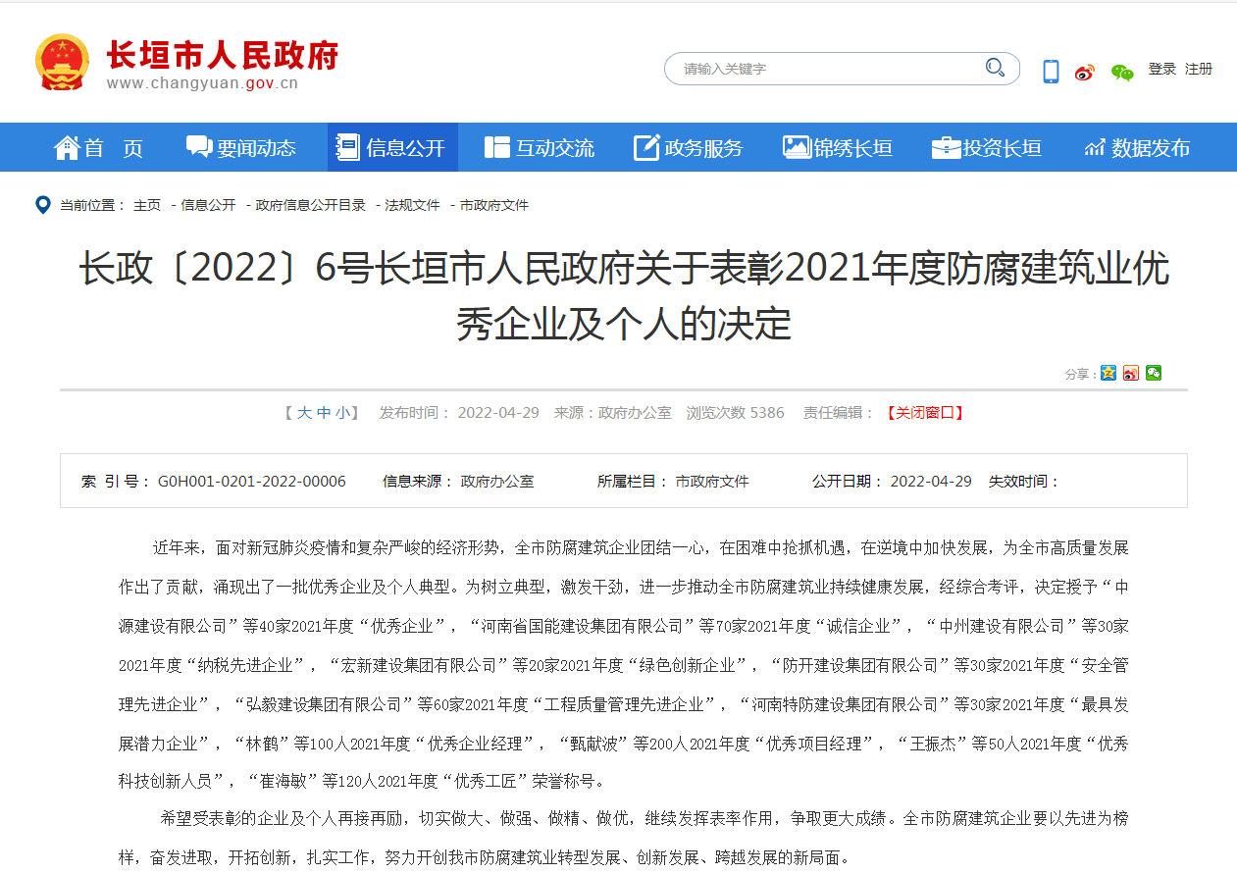The image size is (1237, 874).
Task: Share to QQ Zone star icon
Action: (x=1108, y=373)
